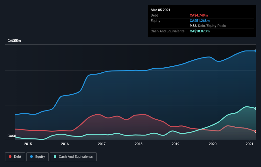Click the 2016 x-axis label
Image resolution: width=261 pixels, height=167 pixels.
65,144
